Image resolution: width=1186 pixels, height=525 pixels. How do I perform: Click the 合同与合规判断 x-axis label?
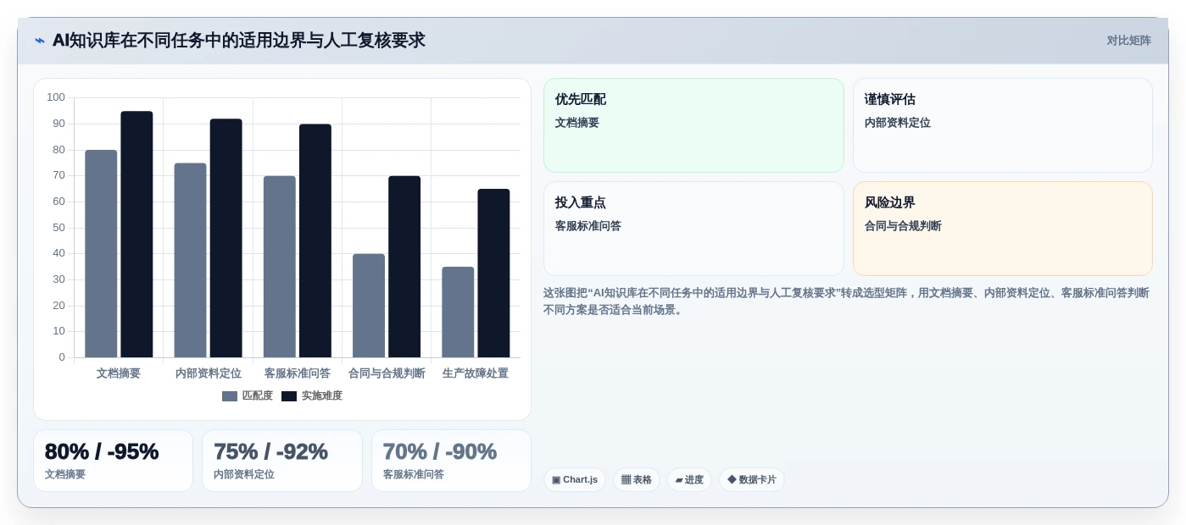[x=387, y=373]
